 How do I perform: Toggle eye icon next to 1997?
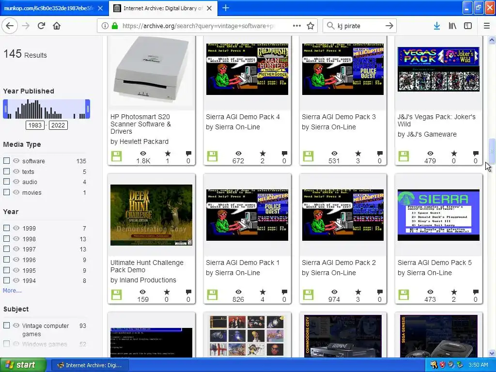(16, 249)
